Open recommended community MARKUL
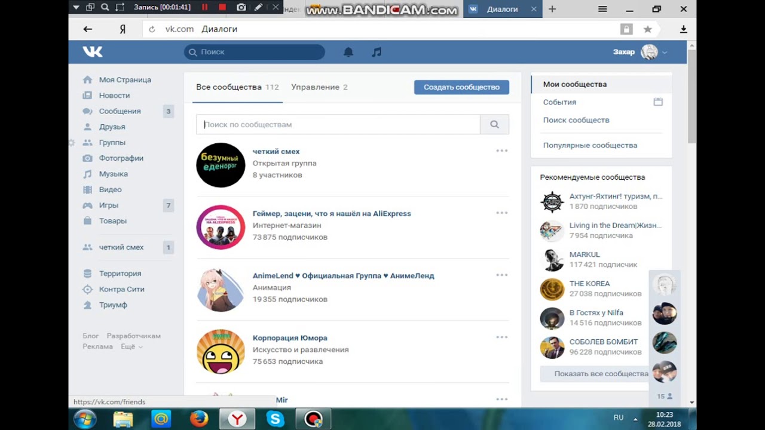This screenshot has height=430, width=765. click(x=585, y=254)
